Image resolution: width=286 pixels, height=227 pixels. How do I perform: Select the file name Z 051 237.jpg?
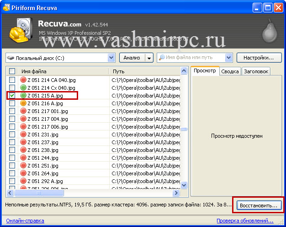(43, 142)
